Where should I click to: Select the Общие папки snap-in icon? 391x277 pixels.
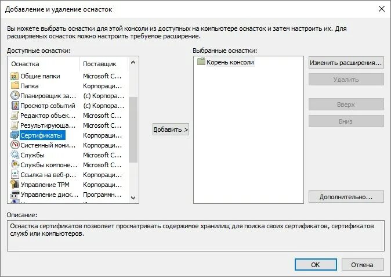tap(15, 76)
